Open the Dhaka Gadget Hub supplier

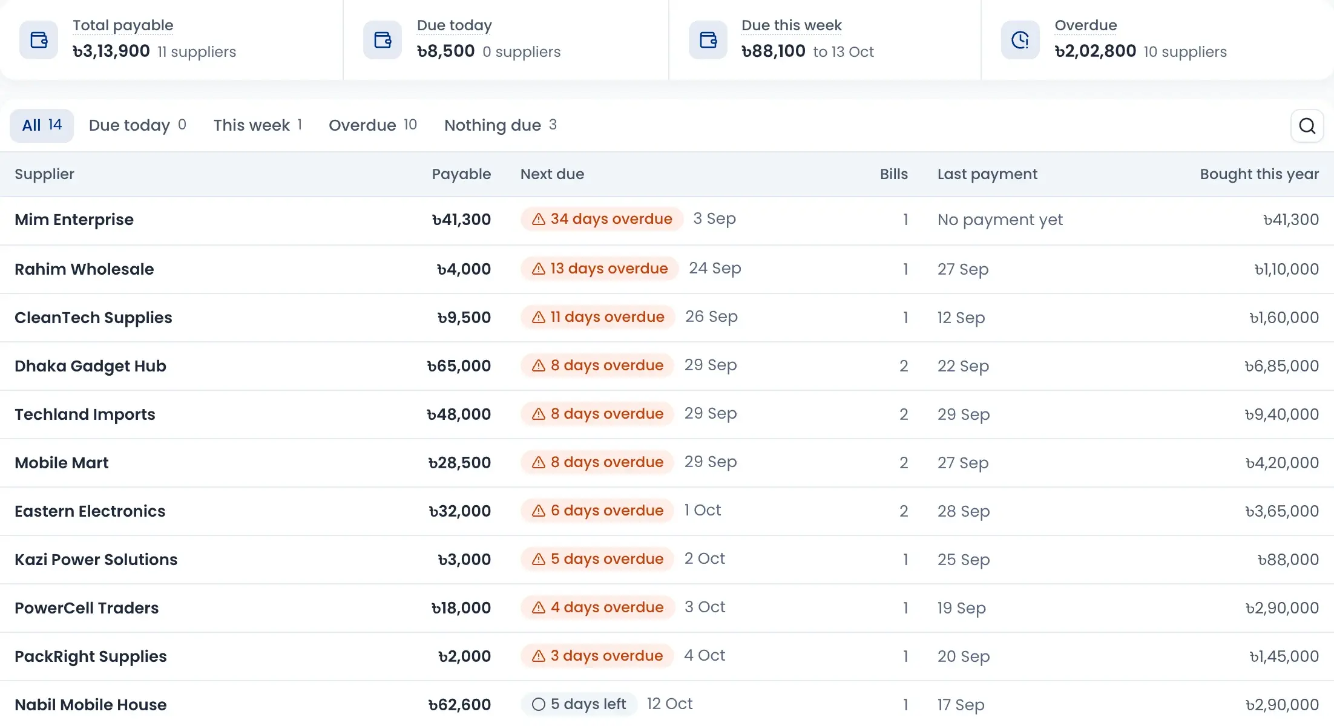90,366
